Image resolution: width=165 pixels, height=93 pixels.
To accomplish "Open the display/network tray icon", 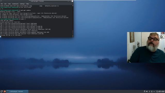I will click(x=152, y=91).
